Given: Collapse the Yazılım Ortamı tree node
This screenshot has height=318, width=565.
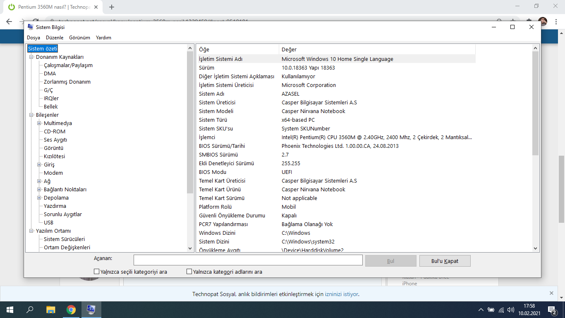Looking at the screenshot, I should coord(31,231).
